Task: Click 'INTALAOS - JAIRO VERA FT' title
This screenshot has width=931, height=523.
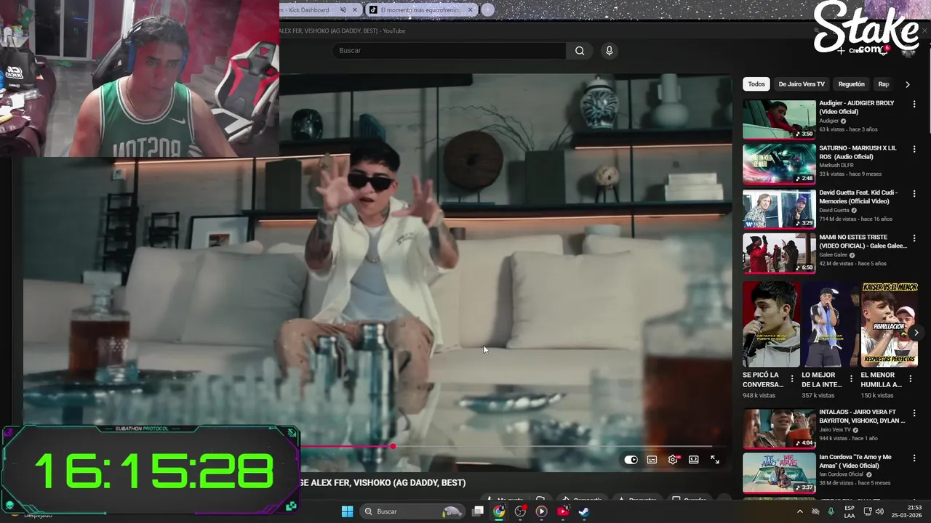Action: (862, 416)
